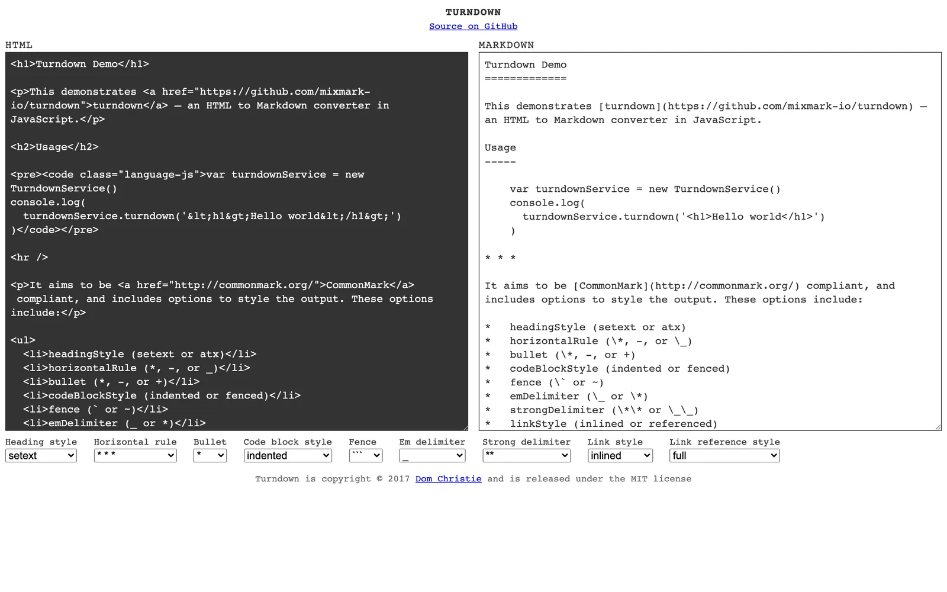Click "linkStyle (inlined or referenced)" in Markdown pane
The image size is (947, 592).
[x=614, y=424]
